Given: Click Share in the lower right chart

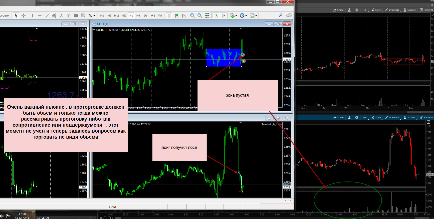Looking at the screenshot, I should point(338,118).
